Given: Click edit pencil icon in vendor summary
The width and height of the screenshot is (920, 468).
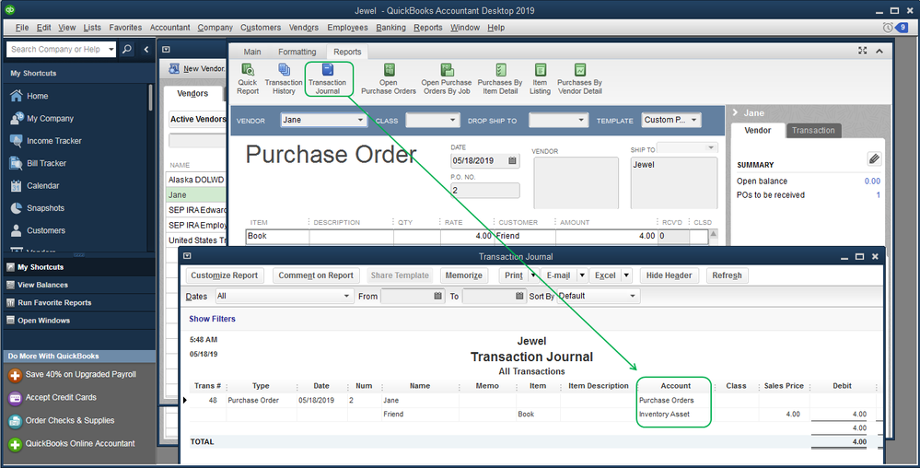Looking at the screenshot, I should pyautogui.click(x=874, y=158).
